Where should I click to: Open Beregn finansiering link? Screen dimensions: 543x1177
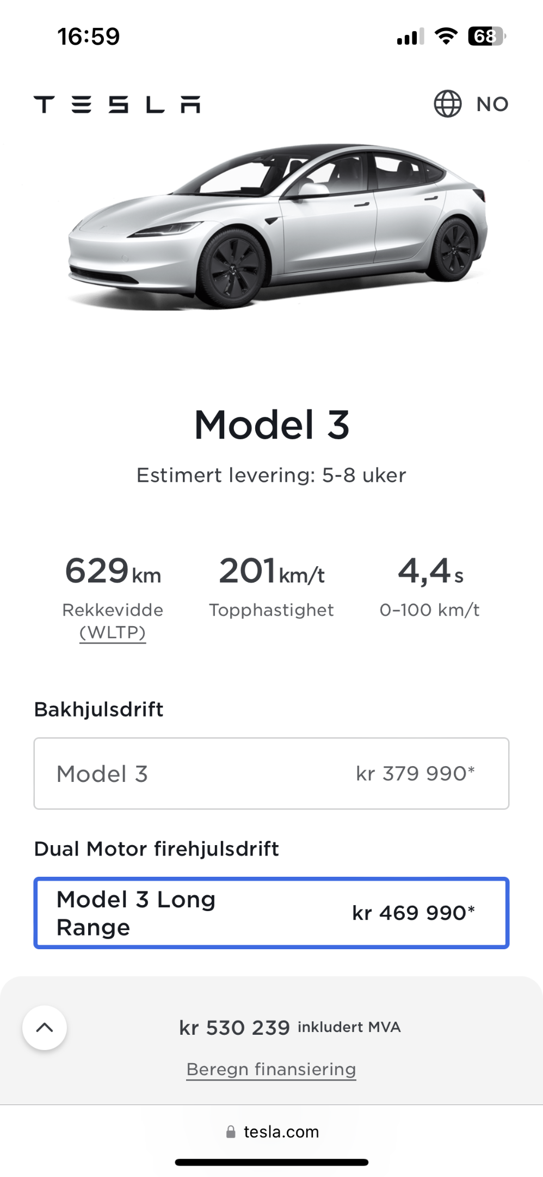(x=271, y=1069)
